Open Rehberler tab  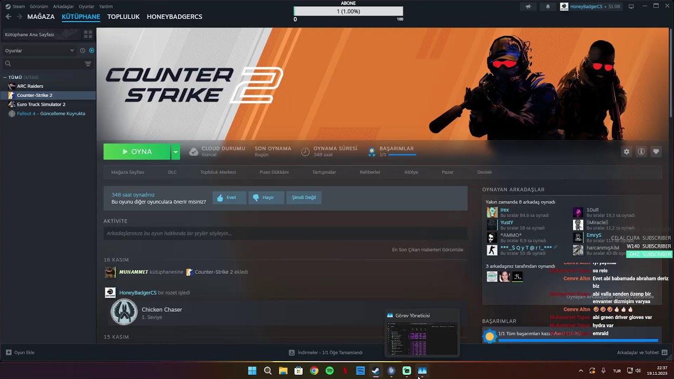point(370,172)
